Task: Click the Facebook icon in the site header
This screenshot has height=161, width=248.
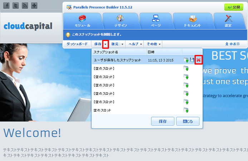Action: (6, 6)
